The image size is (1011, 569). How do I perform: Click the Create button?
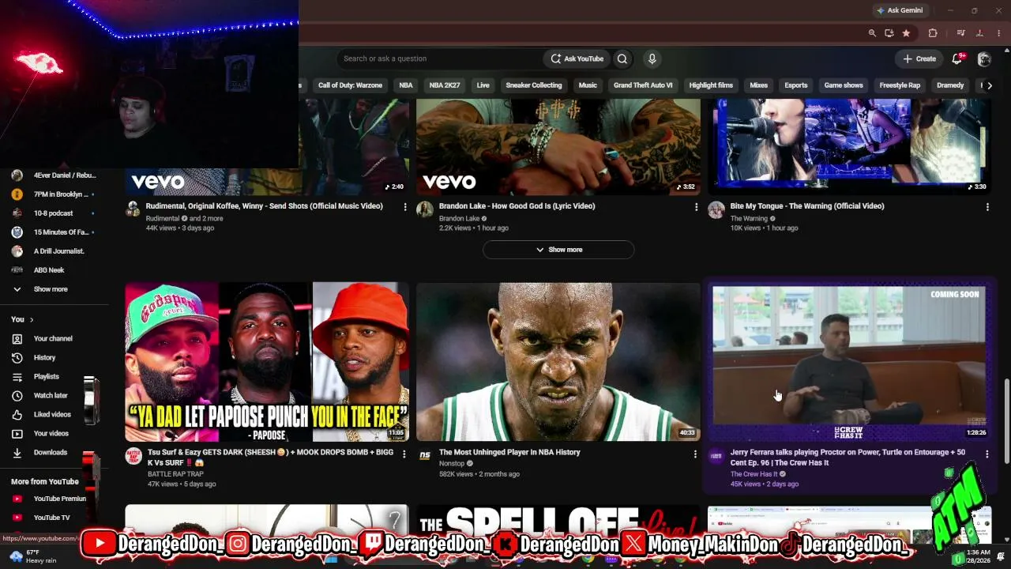[x=919, y=58]
